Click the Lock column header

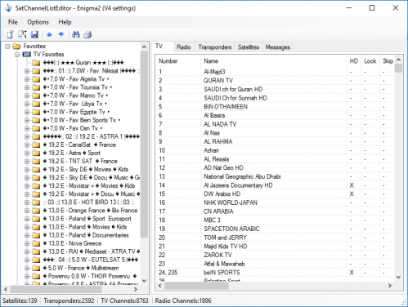[x=370, y=61]
